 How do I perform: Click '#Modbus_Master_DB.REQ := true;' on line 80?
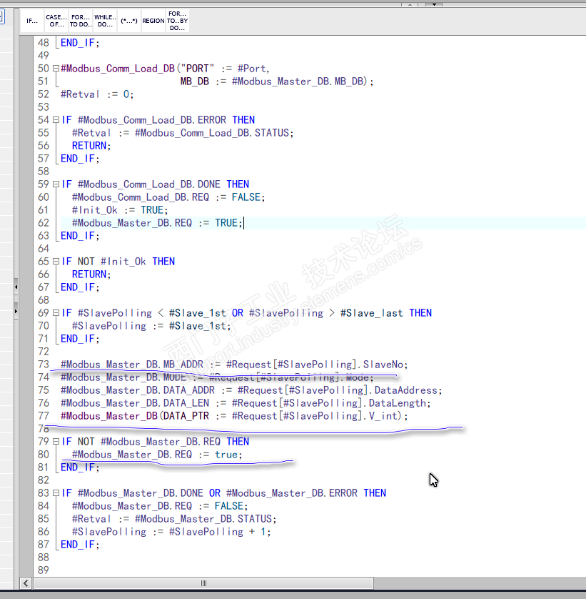point(157,455)
